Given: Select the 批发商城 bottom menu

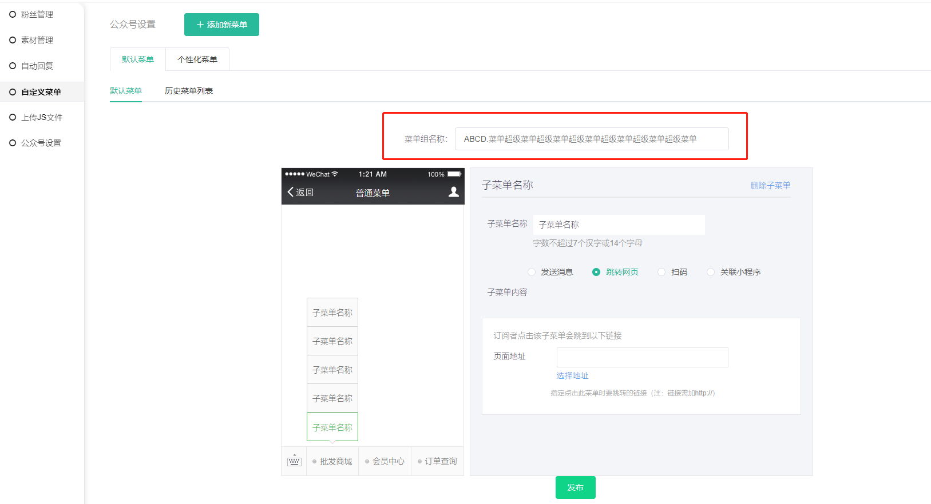Looking at the screenshot, I should coord(332,461).
